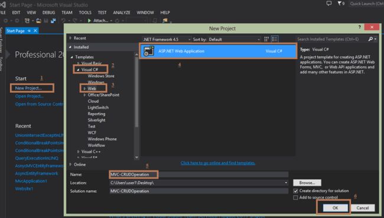Pin the Start Page tab
384x218 pixels.
pyautogui.click(x=29, y=31)
